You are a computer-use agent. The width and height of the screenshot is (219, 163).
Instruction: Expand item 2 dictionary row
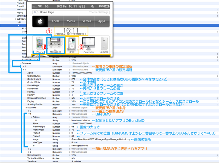(x=29, y=149)
